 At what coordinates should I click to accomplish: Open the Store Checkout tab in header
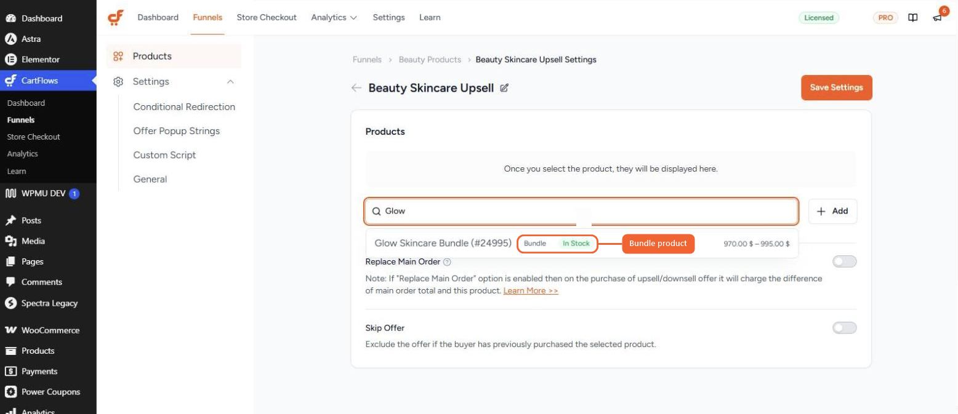tap(267, 17)
